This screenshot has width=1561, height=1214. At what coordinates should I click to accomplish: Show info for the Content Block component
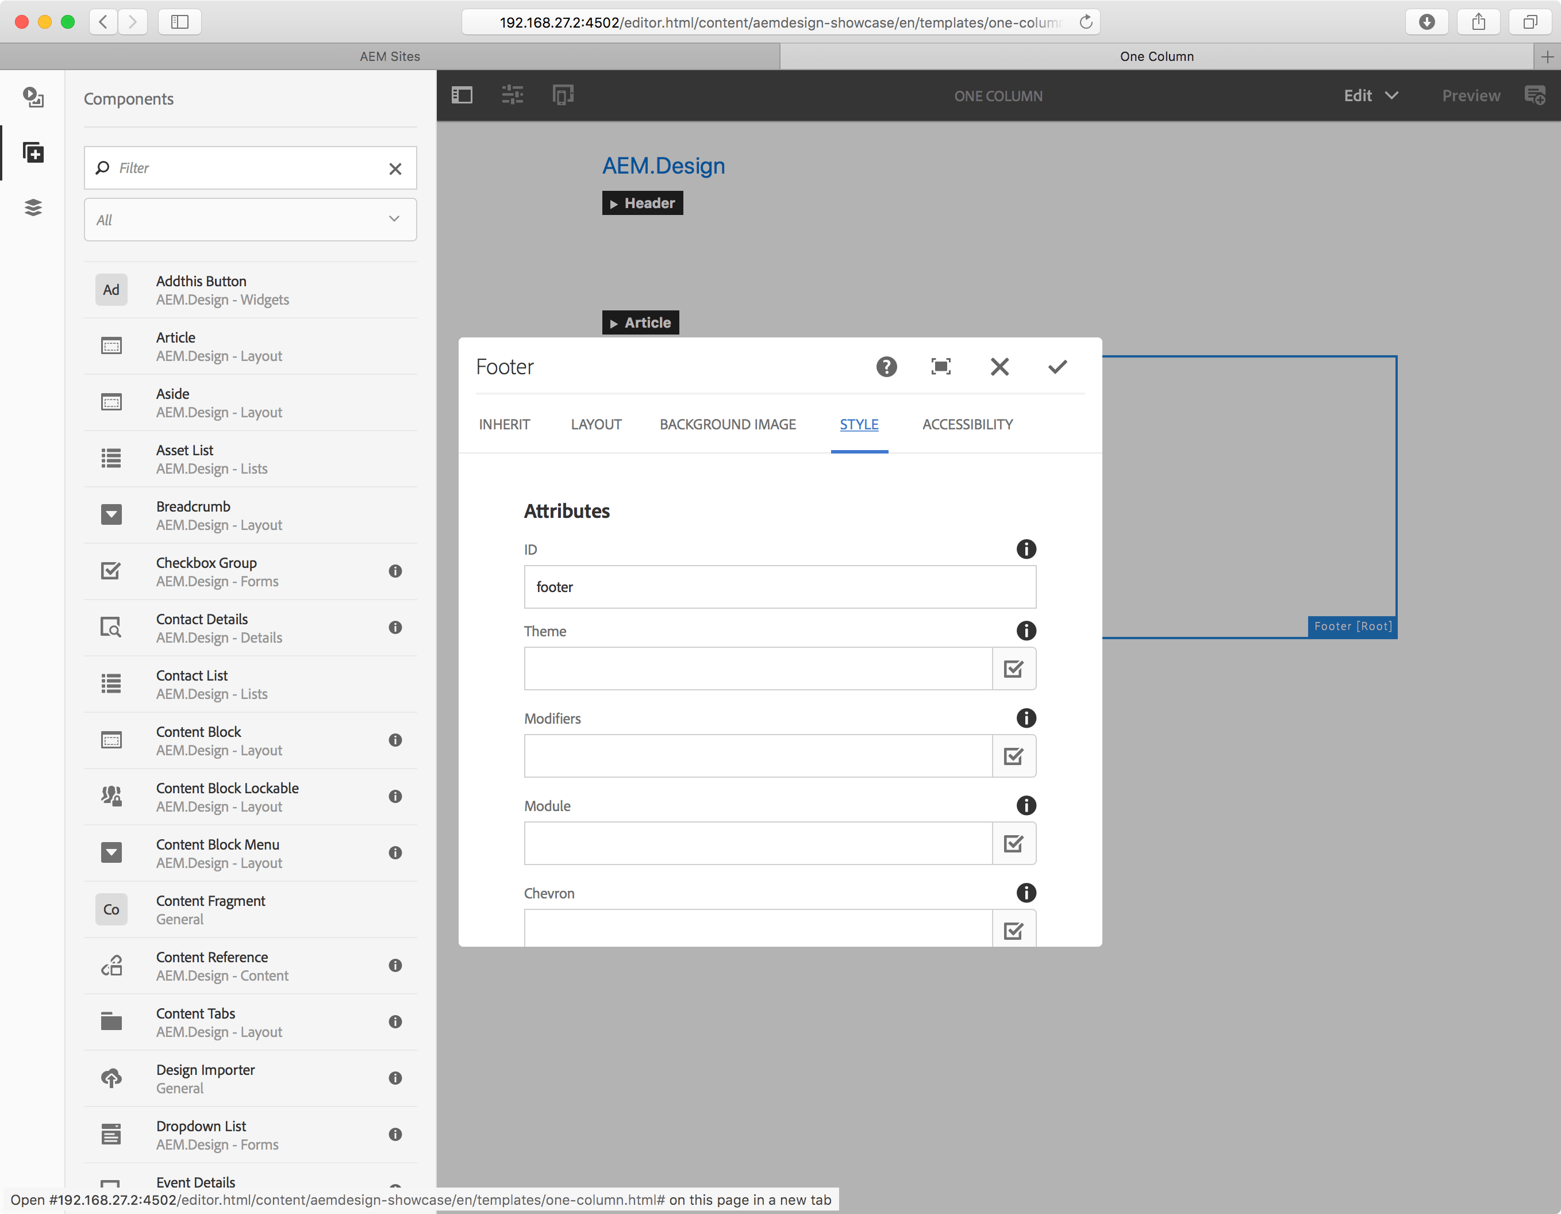click(395, 741)
